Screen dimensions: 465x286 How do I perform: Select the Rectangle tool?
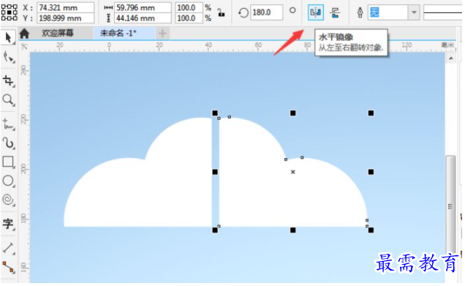[8, 162]
